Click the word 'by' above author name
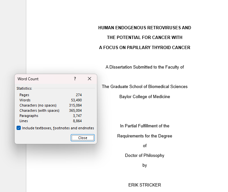 pyautogui.click(x=145, y=165)
